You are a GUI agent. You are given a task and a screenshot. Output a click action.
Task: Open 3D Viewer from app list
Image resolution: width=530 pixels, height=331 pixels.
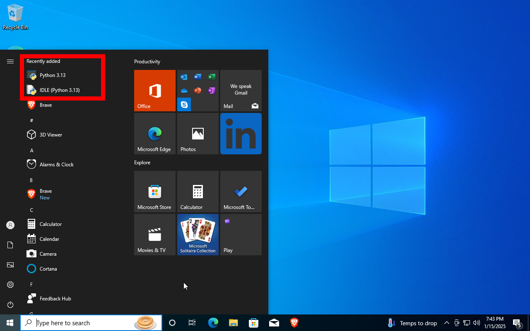(51, 135)
